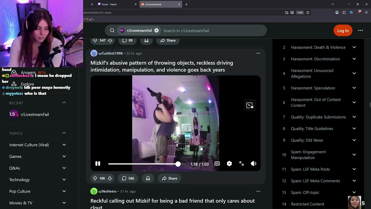Open user profile u/NoHetro
This screenshot has height=209, width=371.
[107, 191]
